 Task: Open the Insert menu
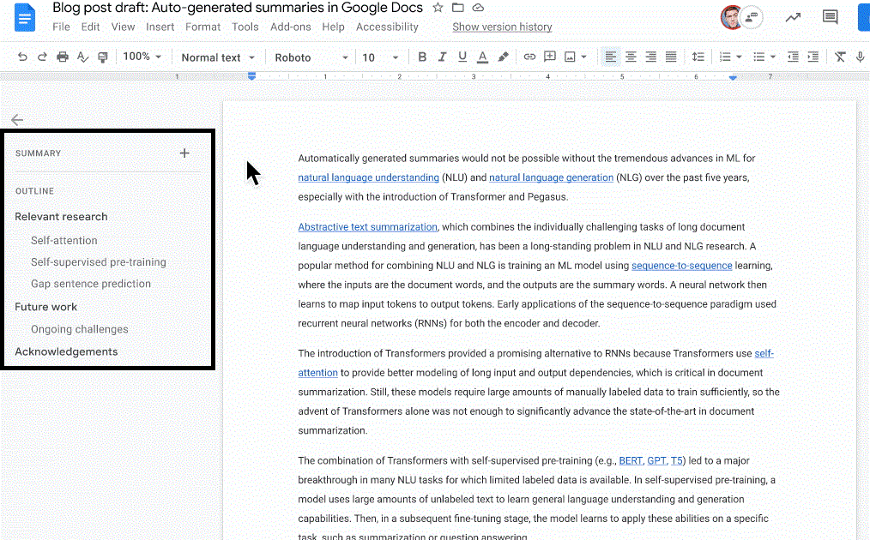click(160, 27)
